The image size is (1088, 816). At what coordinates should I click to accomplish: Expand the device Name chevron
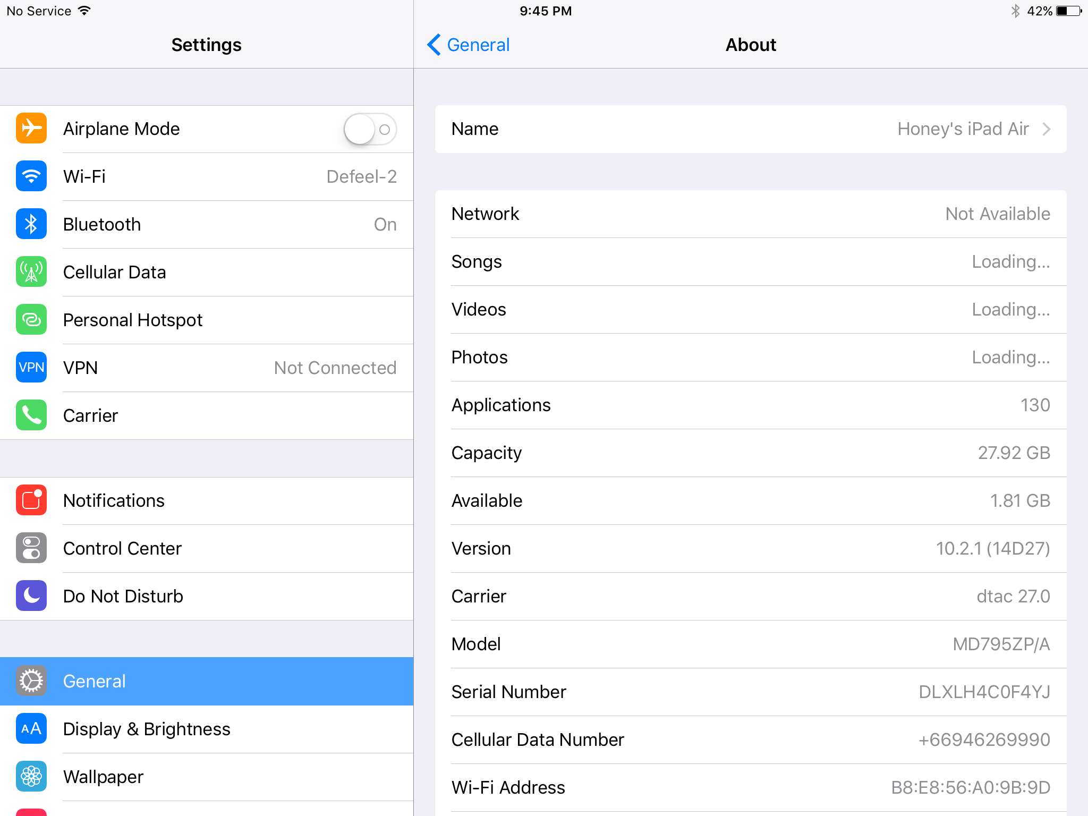[x=1046, y=129]
